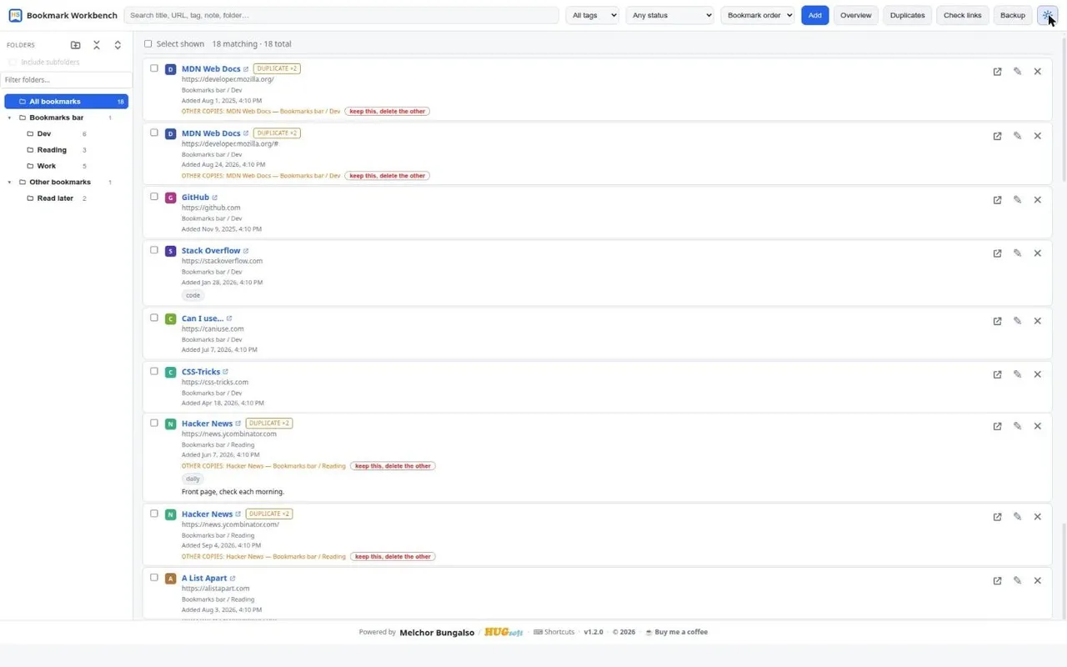Collapse all folders using the inward-arrows icon
The height and width of the screenshot is (667, 1067).
click(97, 45)
